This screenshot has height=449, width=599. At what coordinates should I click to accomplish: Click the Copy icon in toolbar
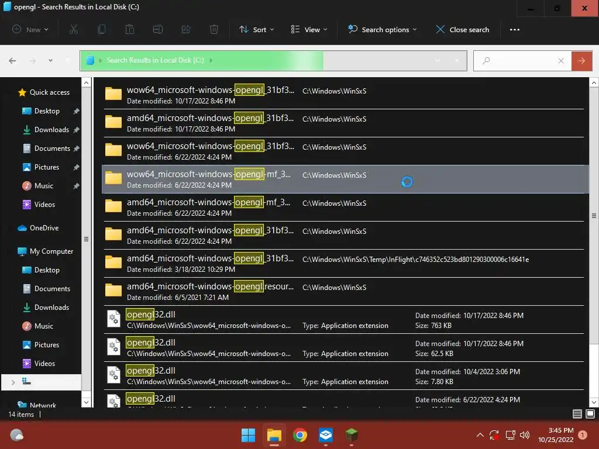coord(102,29)
